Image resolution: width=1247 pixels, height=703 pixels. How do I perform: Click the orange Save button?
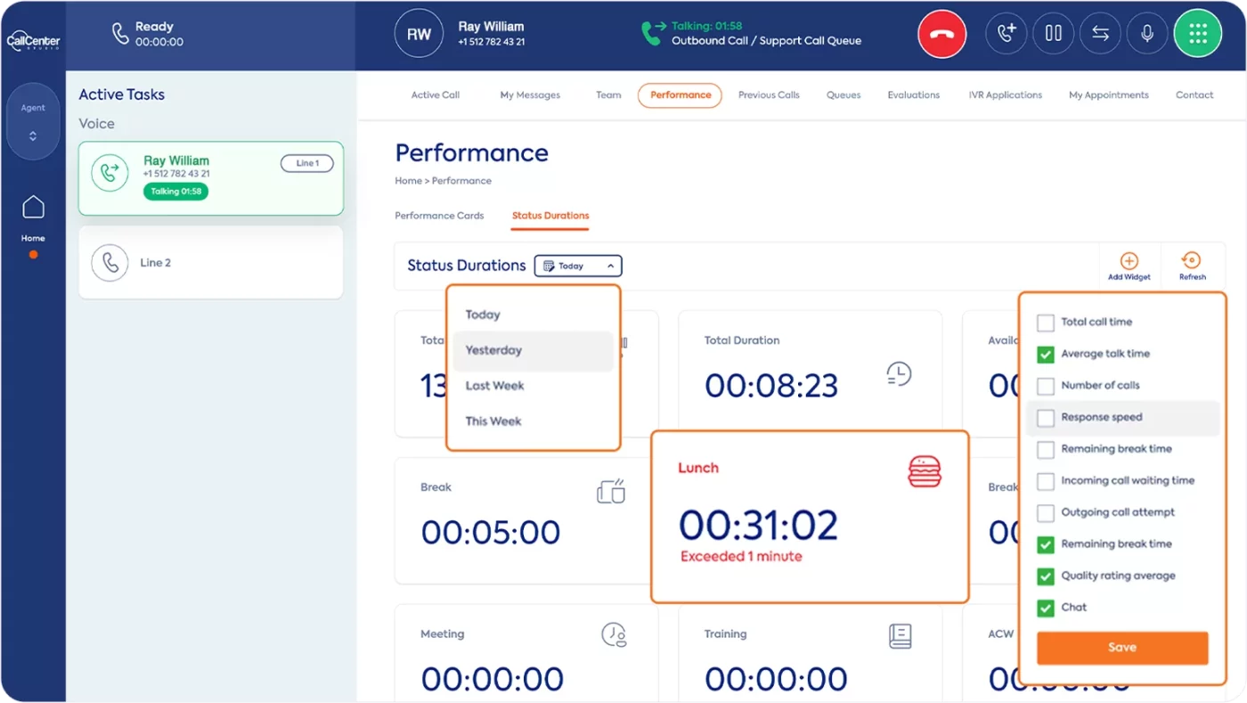tap(1121, 648)
